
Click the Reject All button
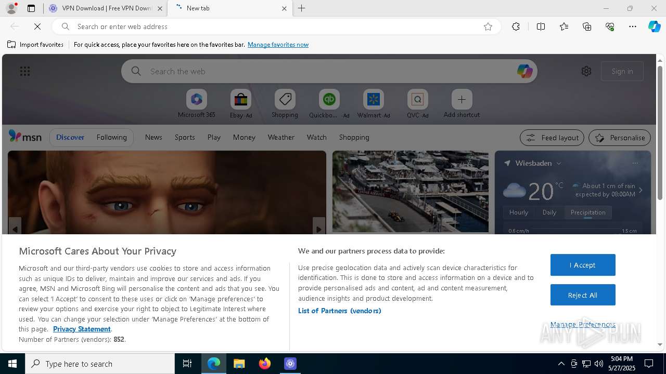583,295
